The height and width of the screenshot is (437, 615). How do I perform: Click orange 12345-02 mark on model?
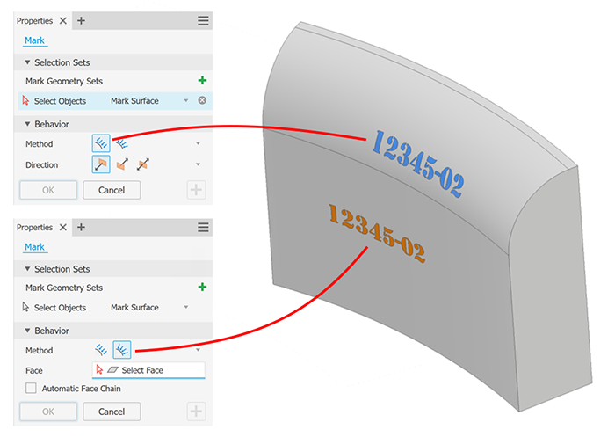click(377, 233)
